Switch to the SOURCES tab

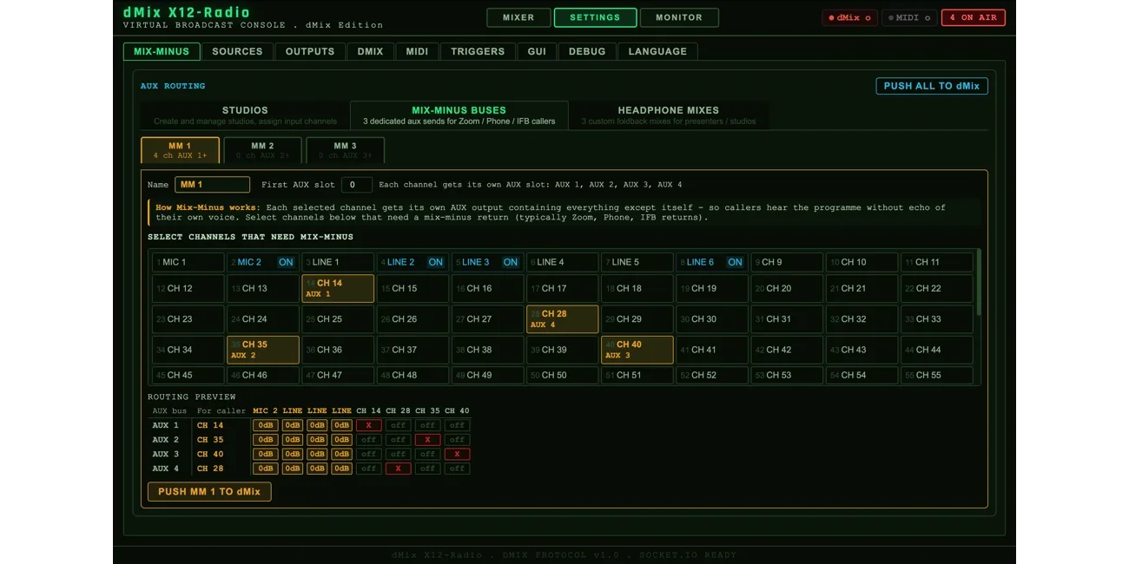(x=237, y=51)
